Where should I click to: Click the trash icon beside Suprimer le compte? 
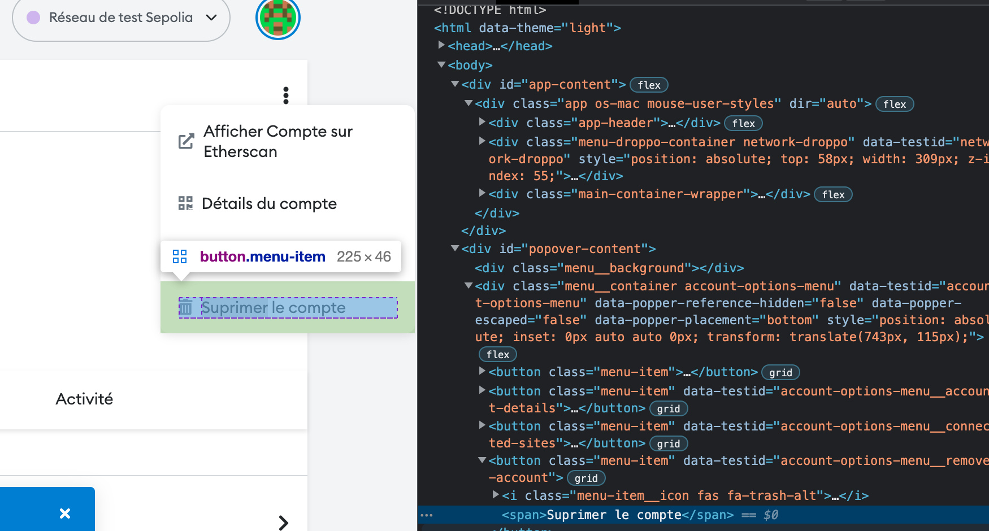coord(186,307)
